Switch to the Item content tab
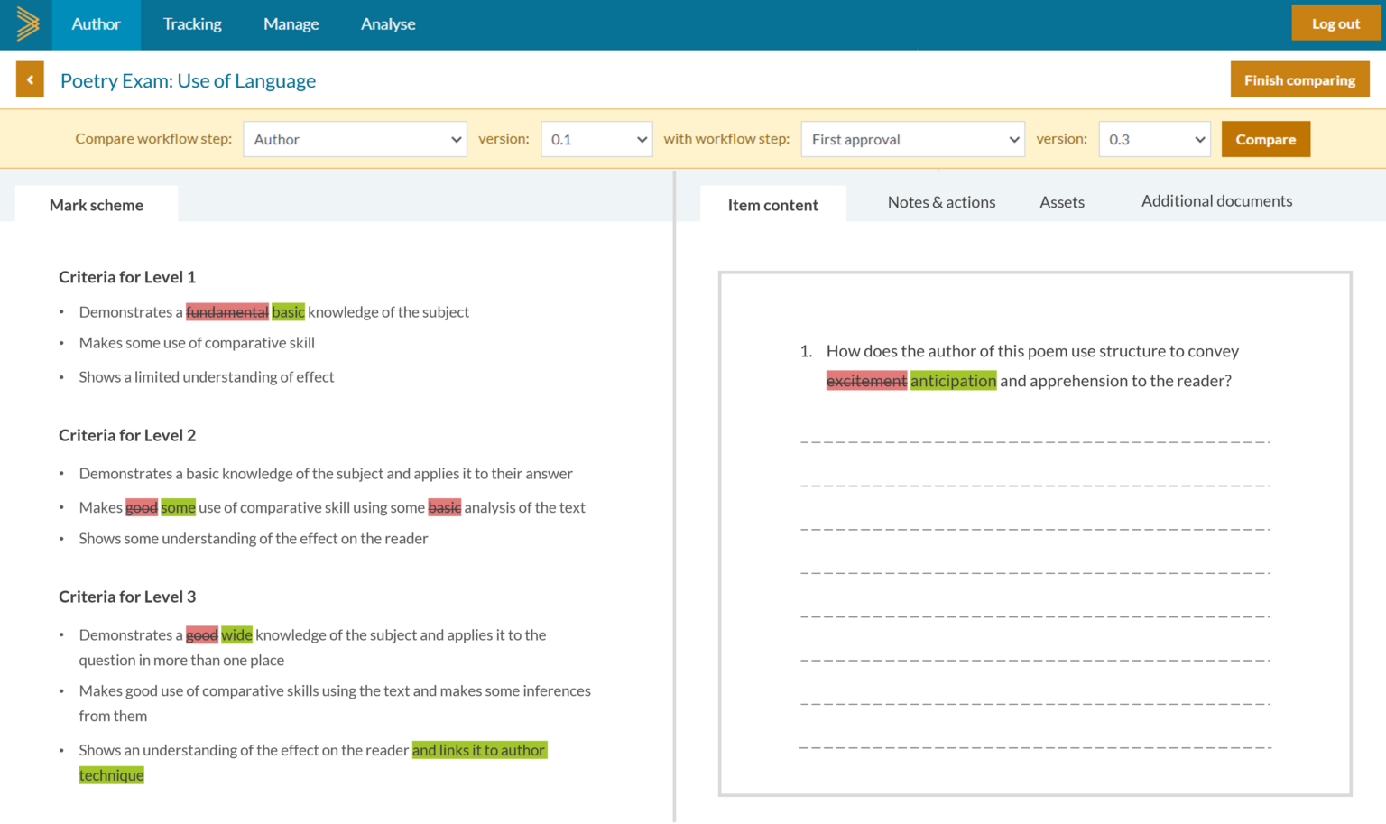1386x824 pixels. (773, 205)
